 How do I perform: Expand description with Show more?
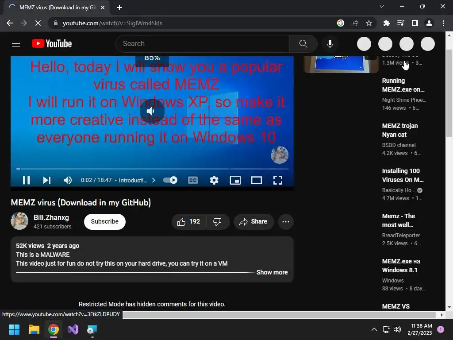click(x=272, y=272)
